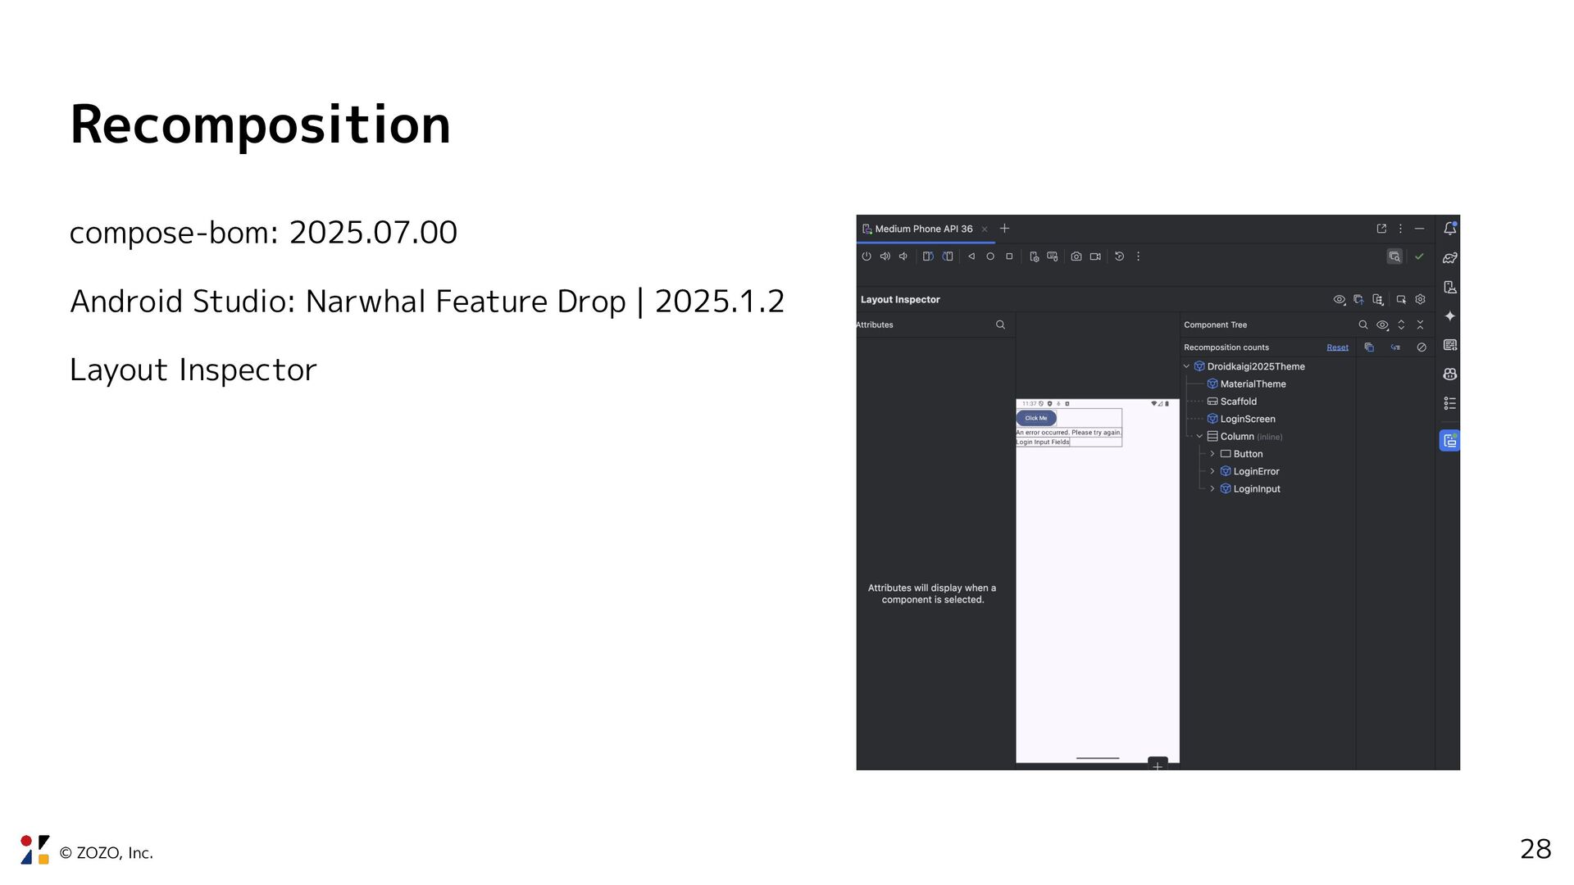Viewport: 1574px width, 885px height.
Task: Open the bulleted list sidebar tool icon
Action: coord(1449,403)
